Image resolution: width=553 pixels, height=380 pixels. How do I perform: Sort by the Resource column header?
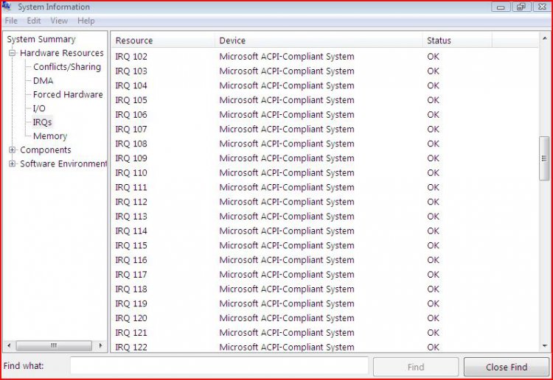163,41
